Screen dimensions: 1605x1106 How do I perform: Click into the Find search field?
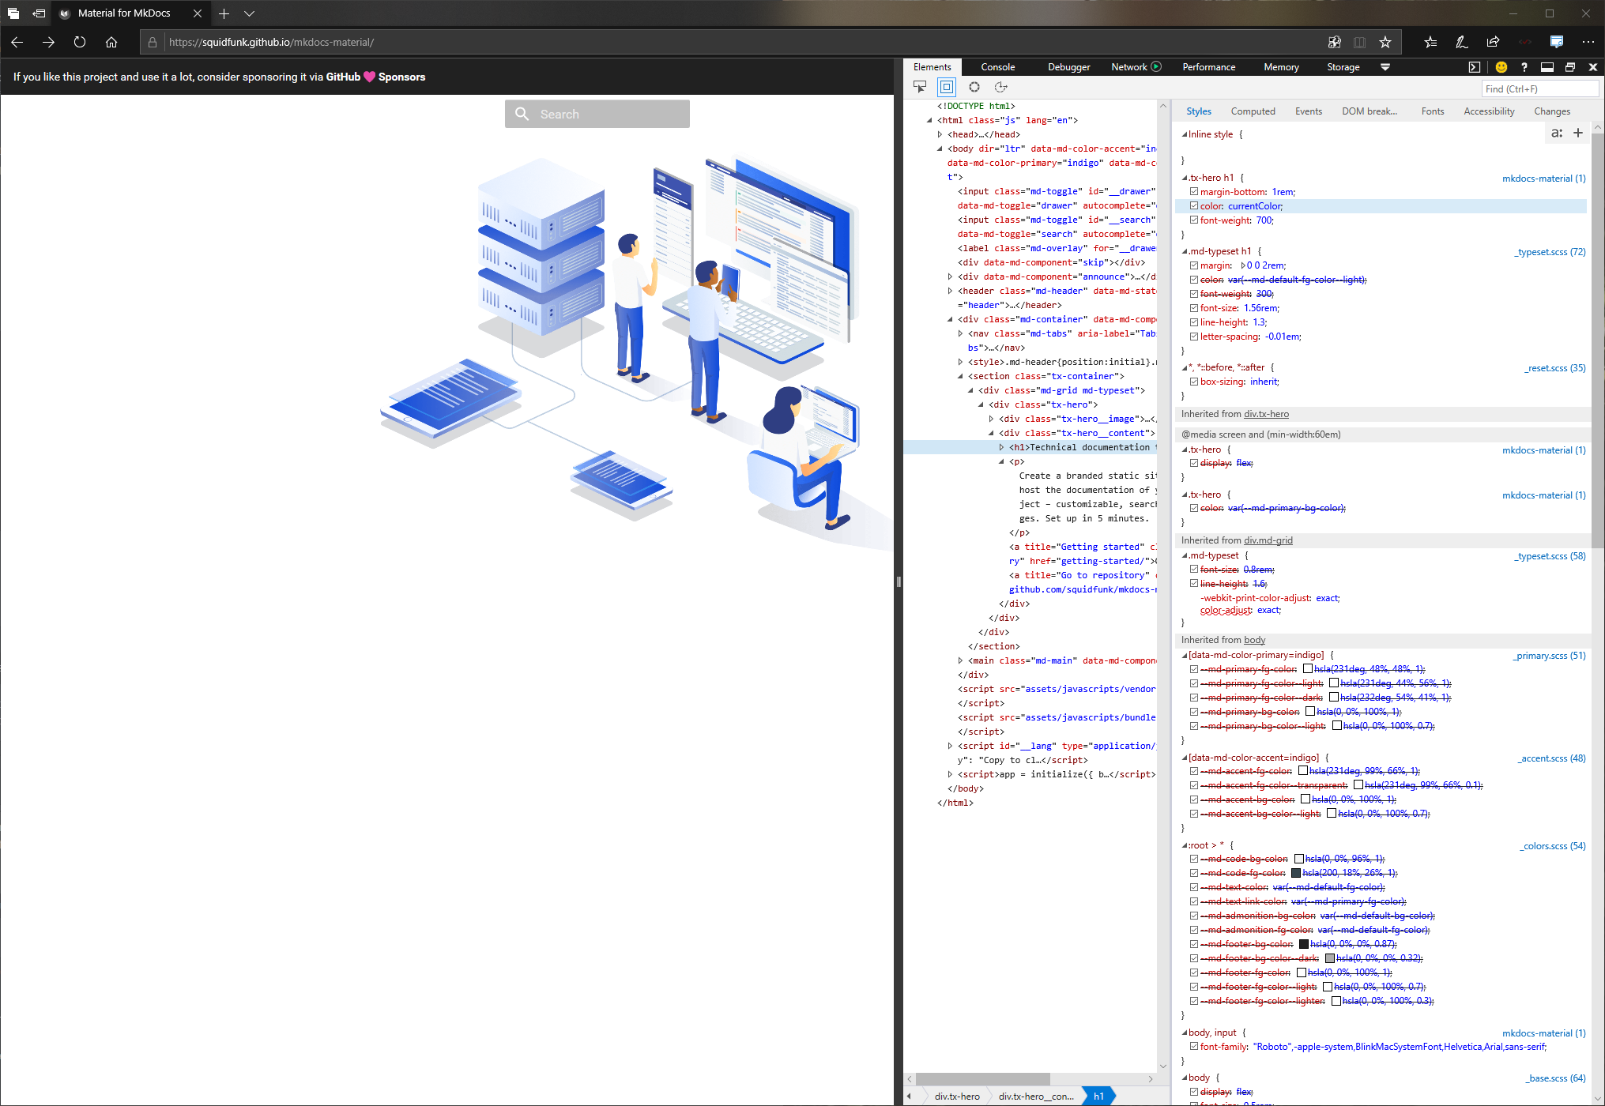click(1539, 88)
